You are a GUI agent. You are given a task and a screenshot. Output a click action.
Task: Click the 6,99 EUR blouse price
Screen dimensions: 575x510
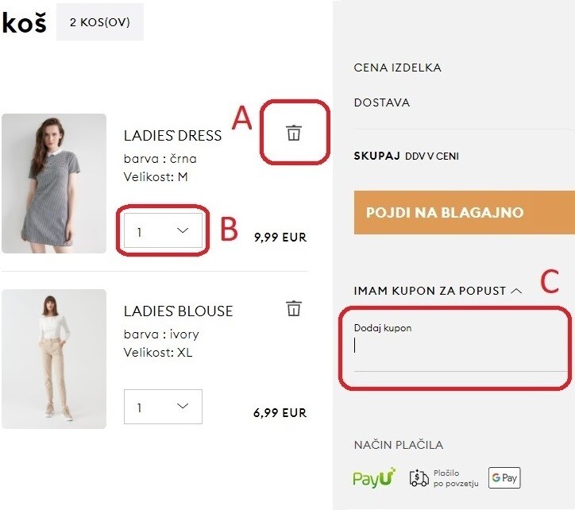(x=280, y=412)
